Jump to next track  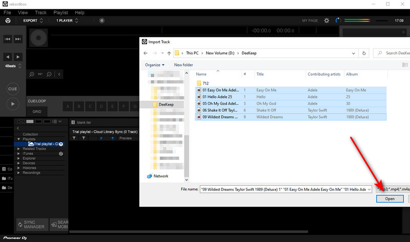pos(18,39)
